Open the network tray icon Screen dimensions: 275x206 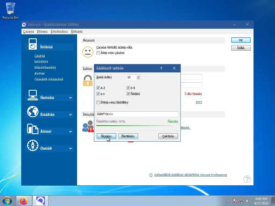pyautogui.click(x=241, y=201)
